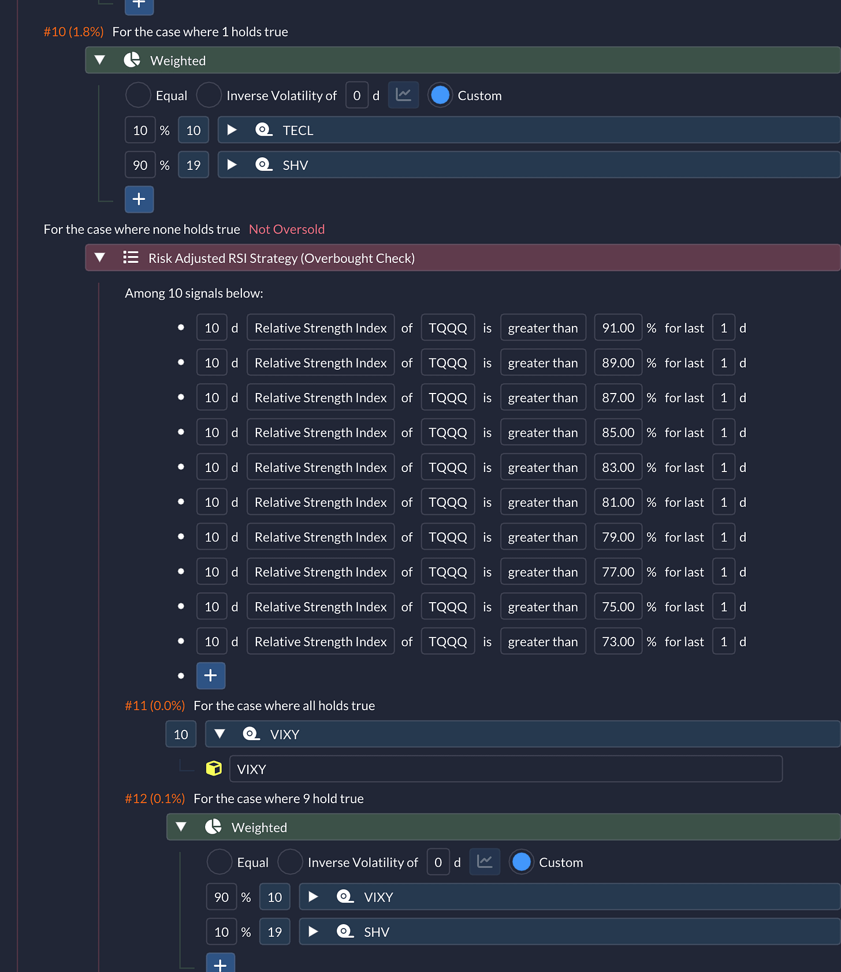The height and width of the screenshot is (972, 841).
Task: Click the #10 (1.8%) case label
Action: pos(73,32)
